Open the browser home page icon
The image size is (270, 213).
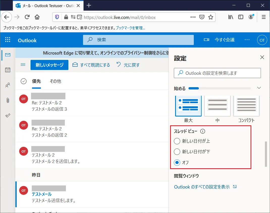coord(37,17)
